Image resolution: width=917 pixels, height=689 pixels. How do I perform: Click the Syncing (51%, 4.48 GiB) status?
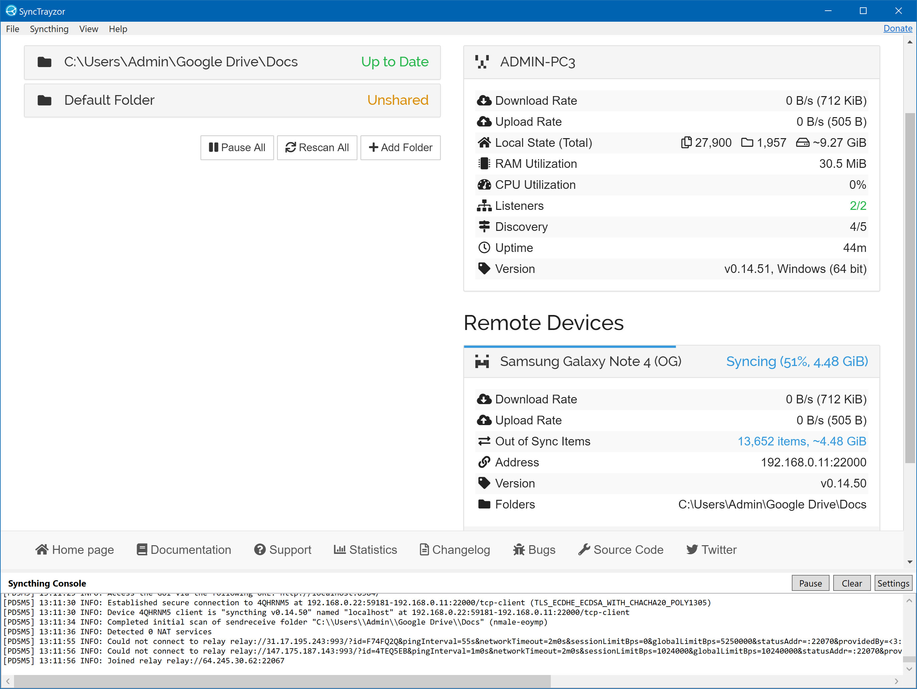coord(797,362)
